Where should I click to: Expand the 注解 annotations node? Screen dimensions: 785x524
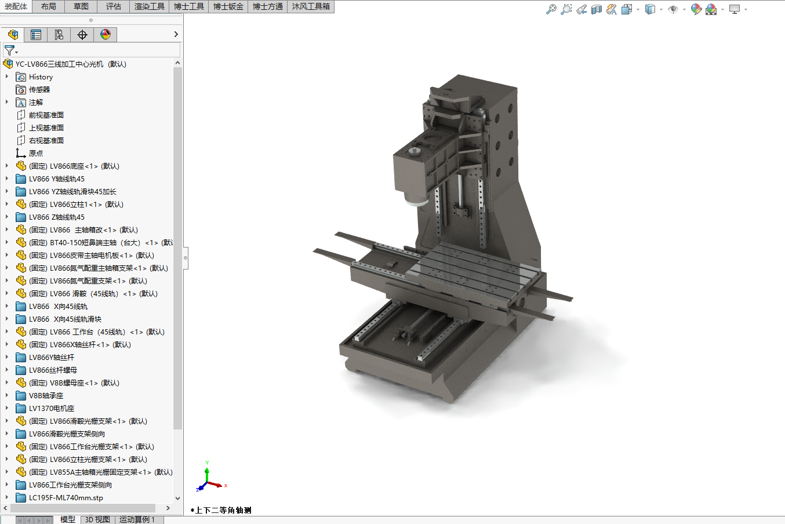[7, 103]
